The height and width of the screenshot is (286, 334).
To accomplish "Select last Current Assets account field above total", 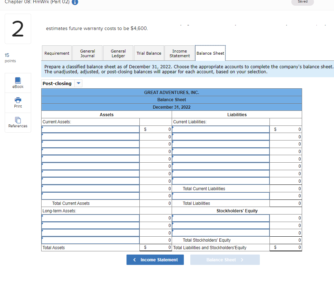I will 91,196.
